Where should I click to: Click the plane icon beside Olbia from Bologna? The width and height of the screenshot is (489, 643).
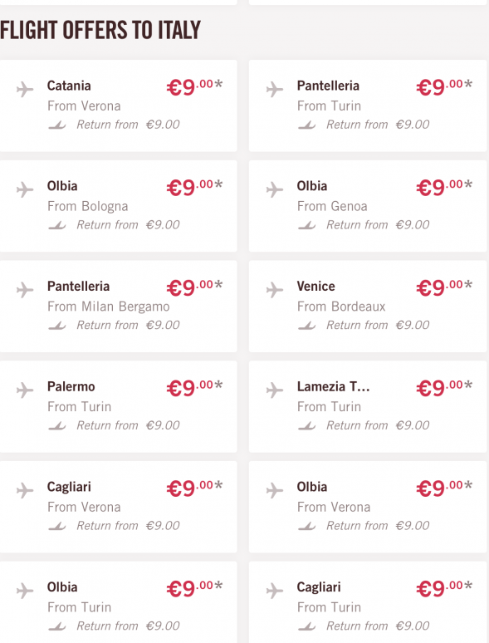[x=25, y=189]
